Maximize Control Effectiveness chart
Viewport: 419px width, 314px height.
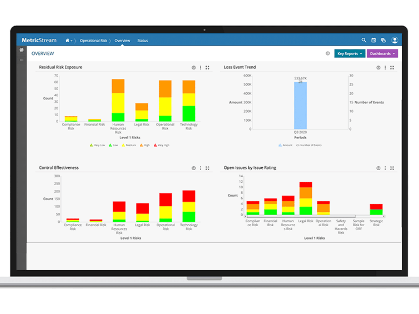click(207, 168)
